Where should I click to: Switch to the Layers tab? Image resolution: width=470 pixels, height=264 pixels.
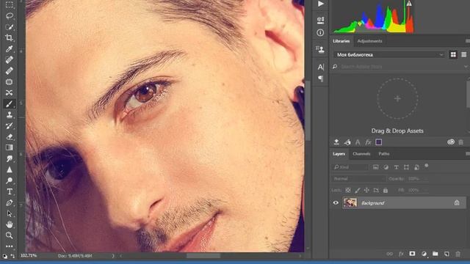click(x=339, y=154)
